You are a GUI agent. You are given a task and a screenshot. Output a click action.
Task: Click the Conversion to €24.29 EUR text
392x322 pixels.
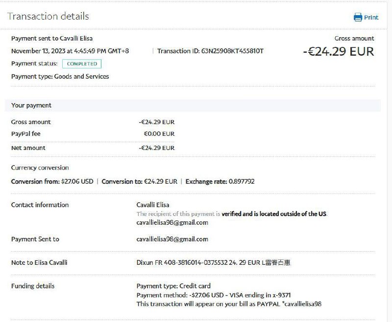[x=139, y=181]
